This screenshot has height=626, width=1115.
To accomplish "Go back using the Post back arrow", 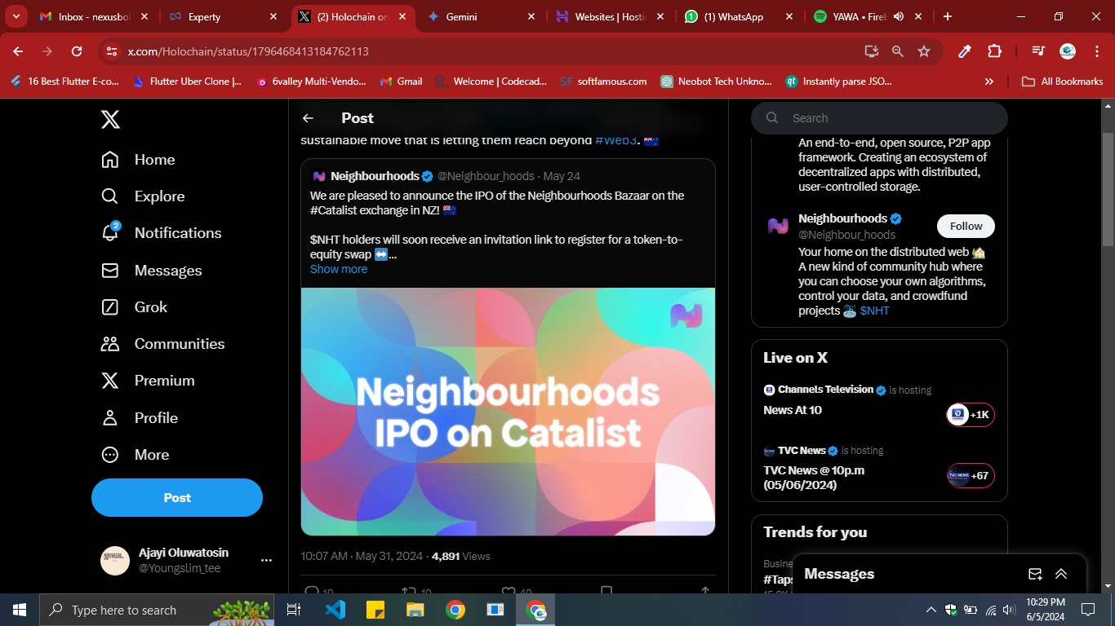I will coord(308,118).
